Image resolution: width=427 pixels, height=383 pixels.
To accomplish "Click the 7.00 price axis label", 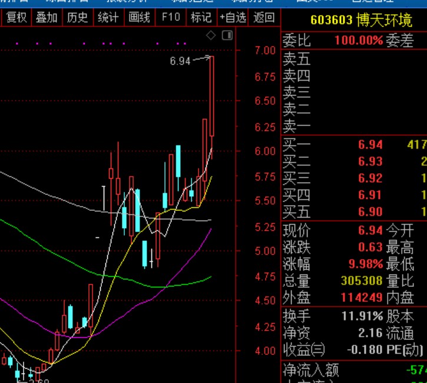I will [265, 51].
